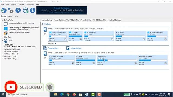Screen dimensions: 173x97
Task: Click the Details disk icon in sidebar
Action: (x=5, y=41)
